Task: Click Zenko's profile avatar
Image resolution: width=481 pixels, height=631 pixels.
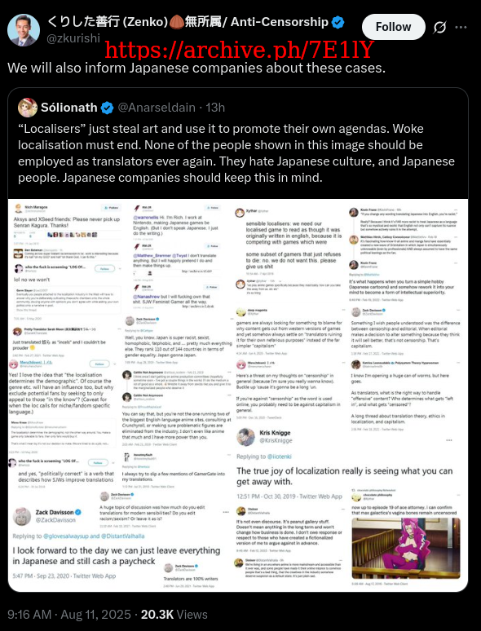Action: tap(24, 30)
